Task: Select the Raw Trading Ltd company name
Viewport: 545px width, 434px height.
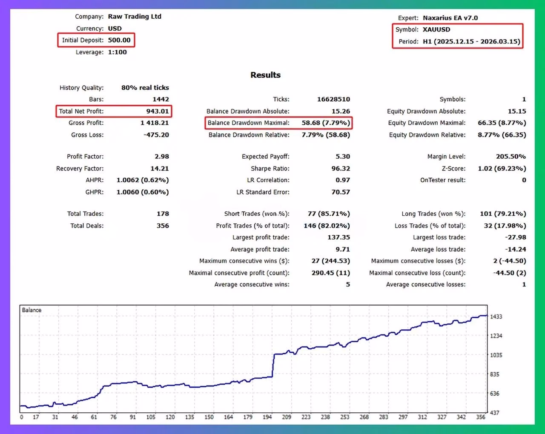Action: 135,17
